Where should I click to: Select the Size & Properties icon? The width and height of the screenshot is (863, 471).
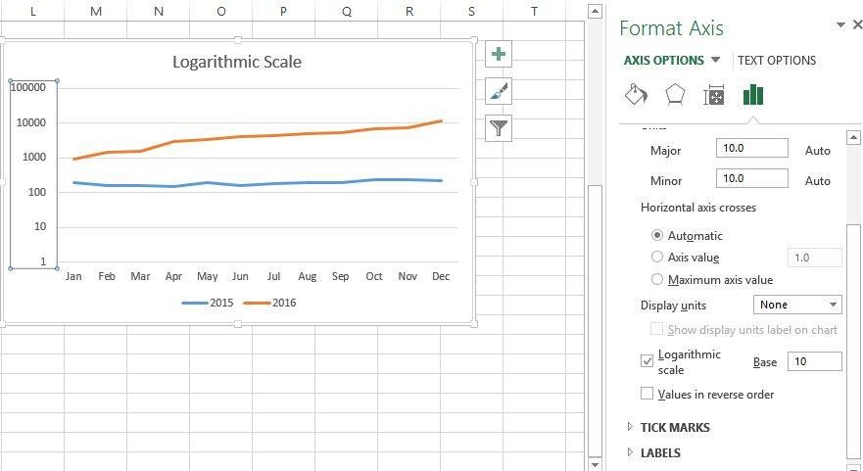pos(714,96)
